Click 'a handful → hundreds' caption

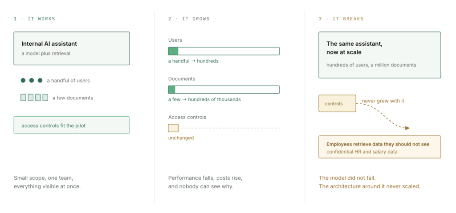[193, 61]
